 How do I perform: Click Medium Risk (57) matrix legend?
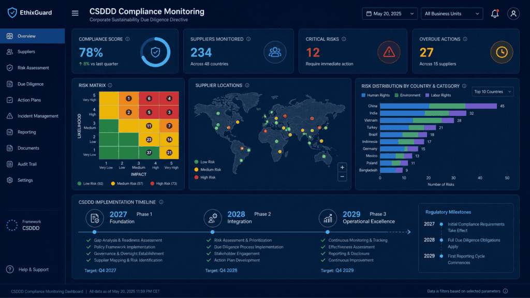coord(127,184)
